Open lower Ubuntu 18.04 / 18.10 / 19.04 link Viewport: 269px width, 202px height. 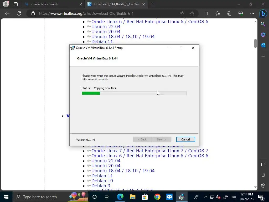[123, 171]
